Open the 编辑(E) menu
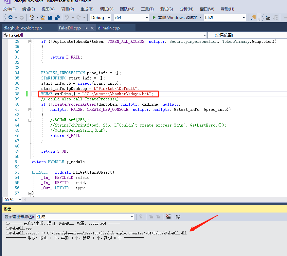Image resolution: width=287 pixels, height=256 pixels. 28,9
